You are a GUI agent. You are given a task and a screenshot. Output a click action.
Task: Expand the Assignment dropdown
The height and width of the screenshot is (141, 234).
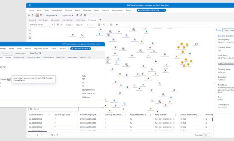pos(51,16)
